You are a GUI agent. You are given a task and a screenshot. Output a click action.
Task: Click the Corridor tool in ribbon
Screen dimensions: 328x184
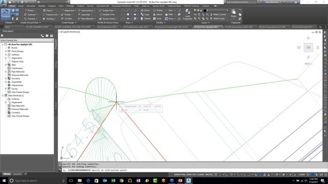click(67, 18)
